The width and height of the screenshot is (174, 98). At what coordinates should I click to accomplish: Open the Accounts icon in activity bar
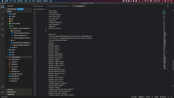(x=3, y=87)
